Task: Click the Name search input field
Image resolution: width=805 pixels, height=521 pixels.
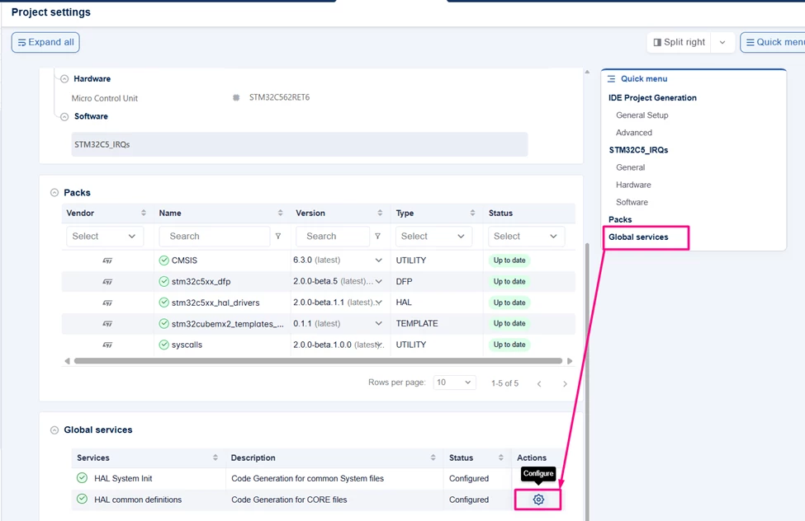Action: point(215,237)
